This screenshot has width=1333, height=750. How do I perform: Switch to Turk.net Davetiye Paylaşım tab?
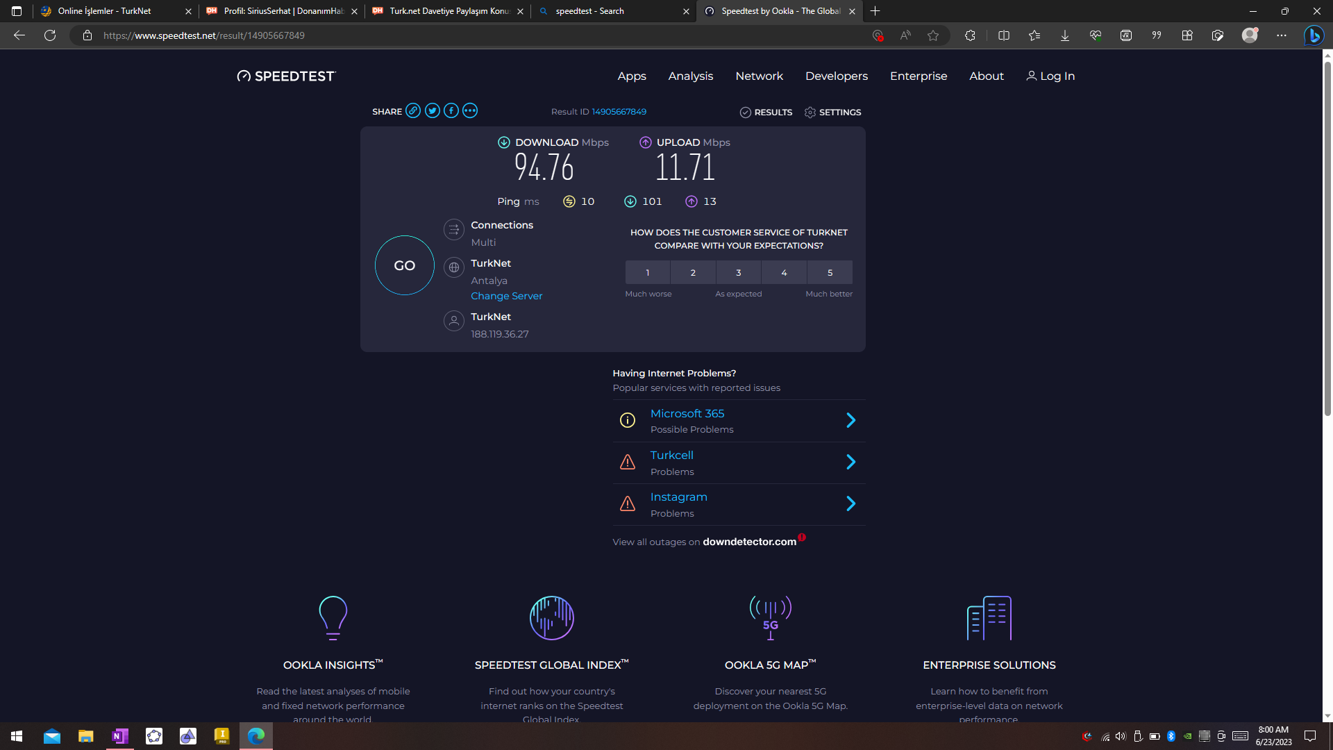click(x=449, y=11)
